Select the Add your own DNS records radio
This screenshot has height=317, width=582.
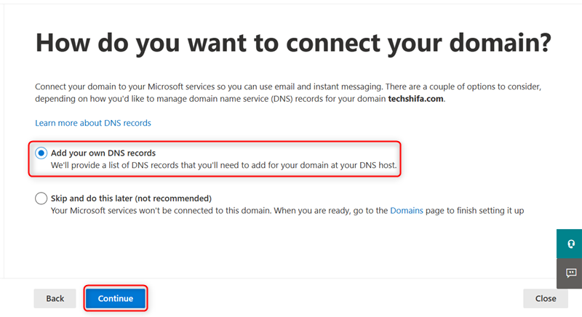tap(41, 153)
